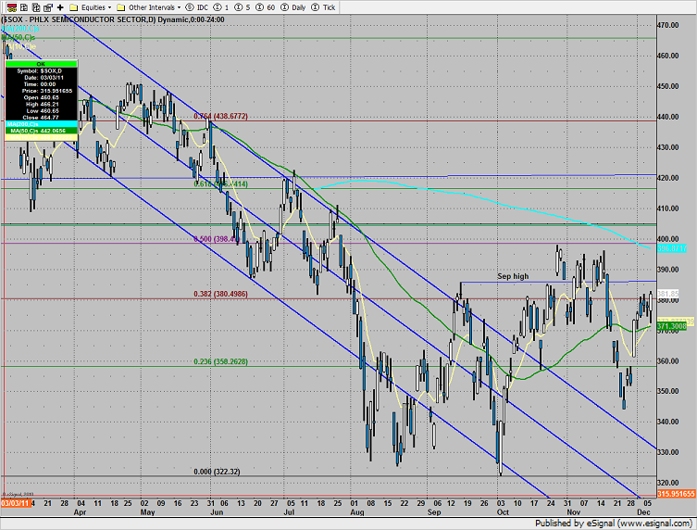Screen dimensions: 697x530
Task: Click the Published by eSignal footer text
Action: pos(614,524)
